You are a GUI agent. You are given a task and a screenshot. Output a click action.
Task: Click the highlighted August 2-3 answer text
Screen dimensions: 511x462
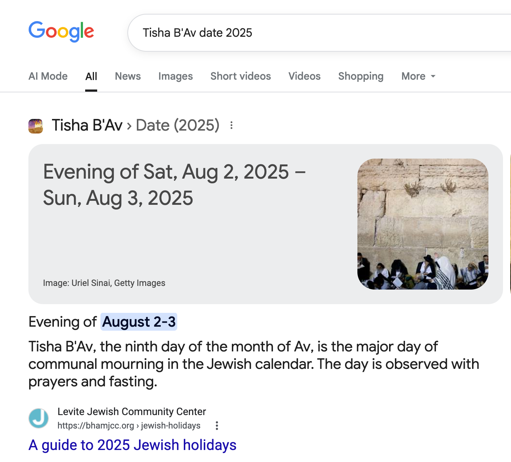coord(139,322)
